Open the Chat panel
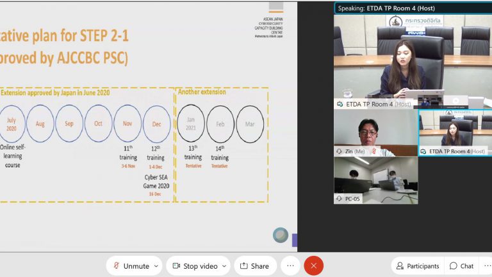 coord(461,266)
